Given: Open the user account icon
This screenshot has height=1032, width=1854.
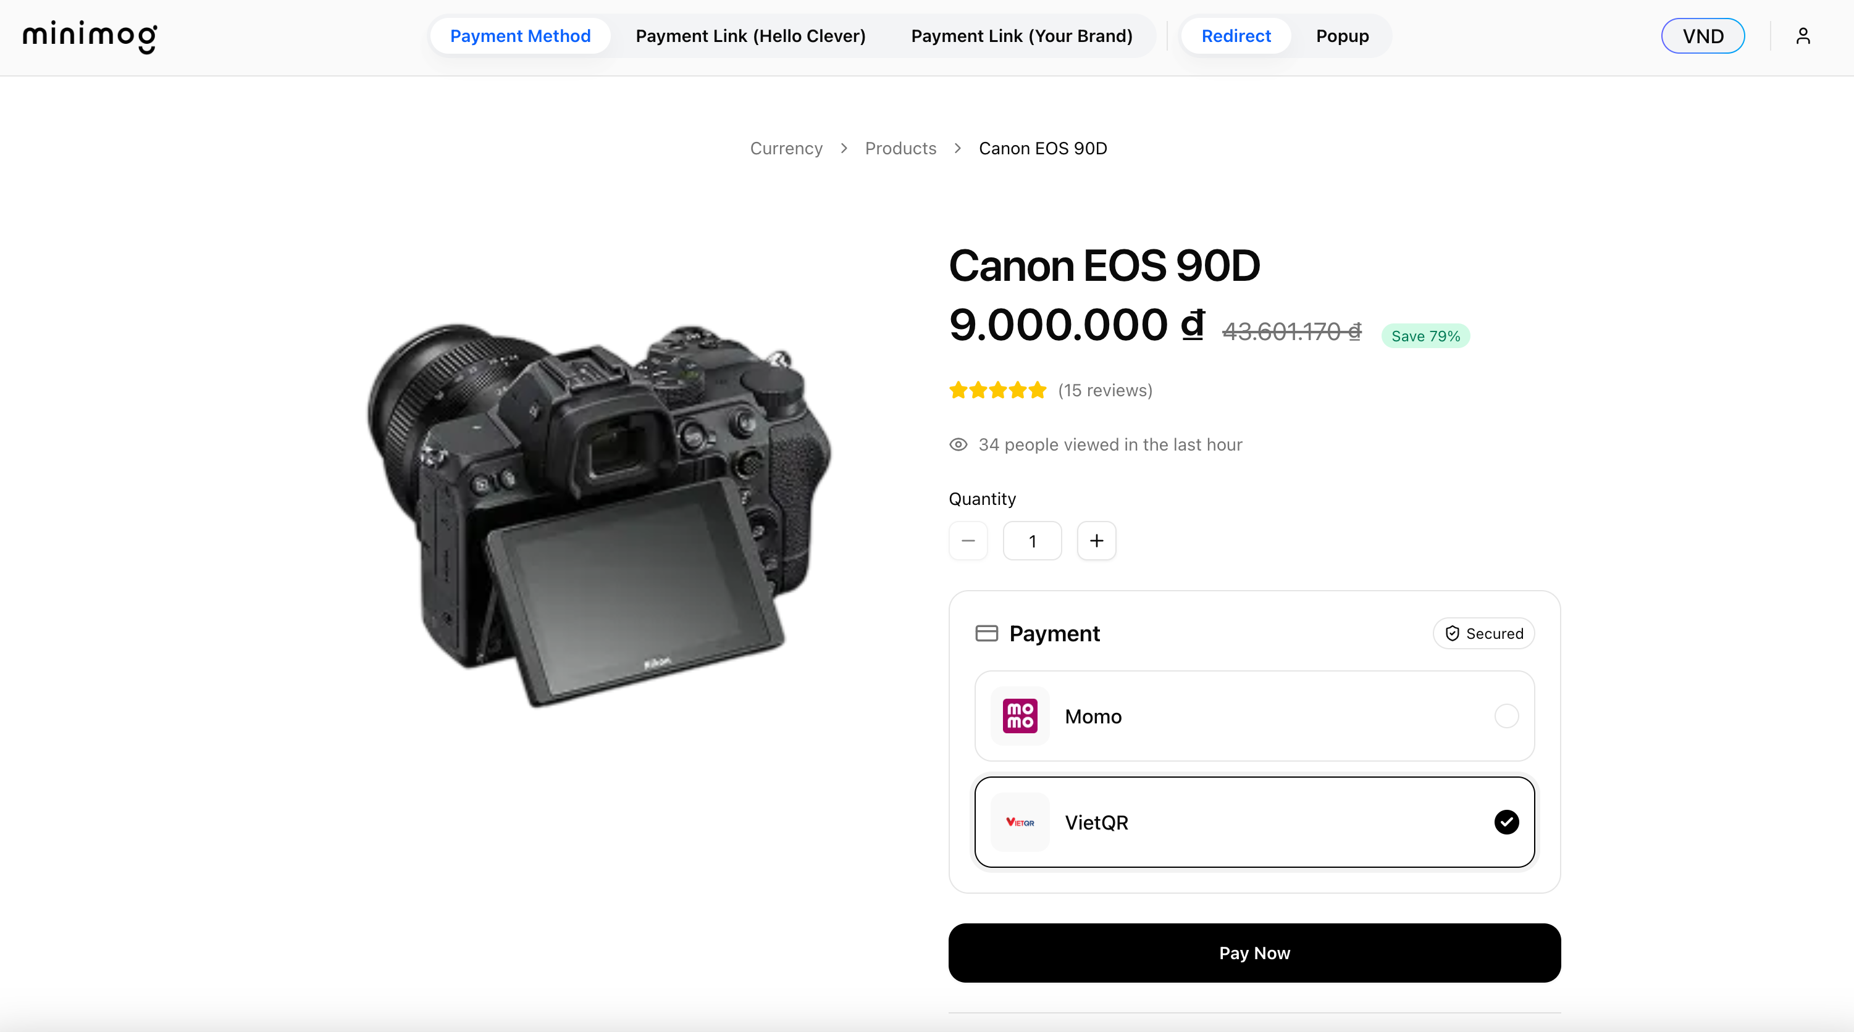Looking at the screenshot, I should [1803, 35].
